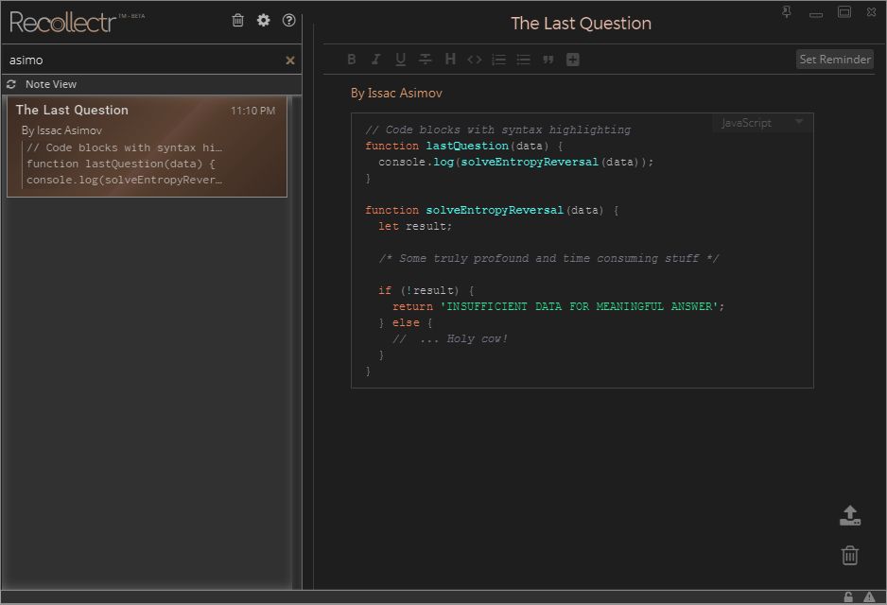Open the trash bin in the sidebar header
The width and height of the screenshot is (887, 605).
click(237, 20)
